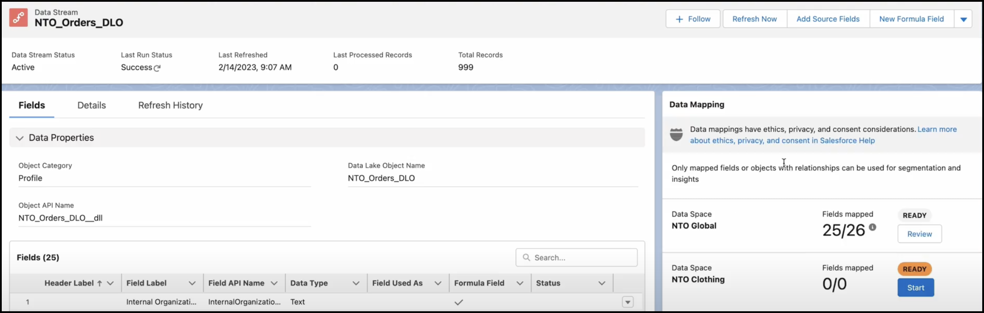Click Last Refreshed date 2/14/2023, 9:07 AM

255,68
